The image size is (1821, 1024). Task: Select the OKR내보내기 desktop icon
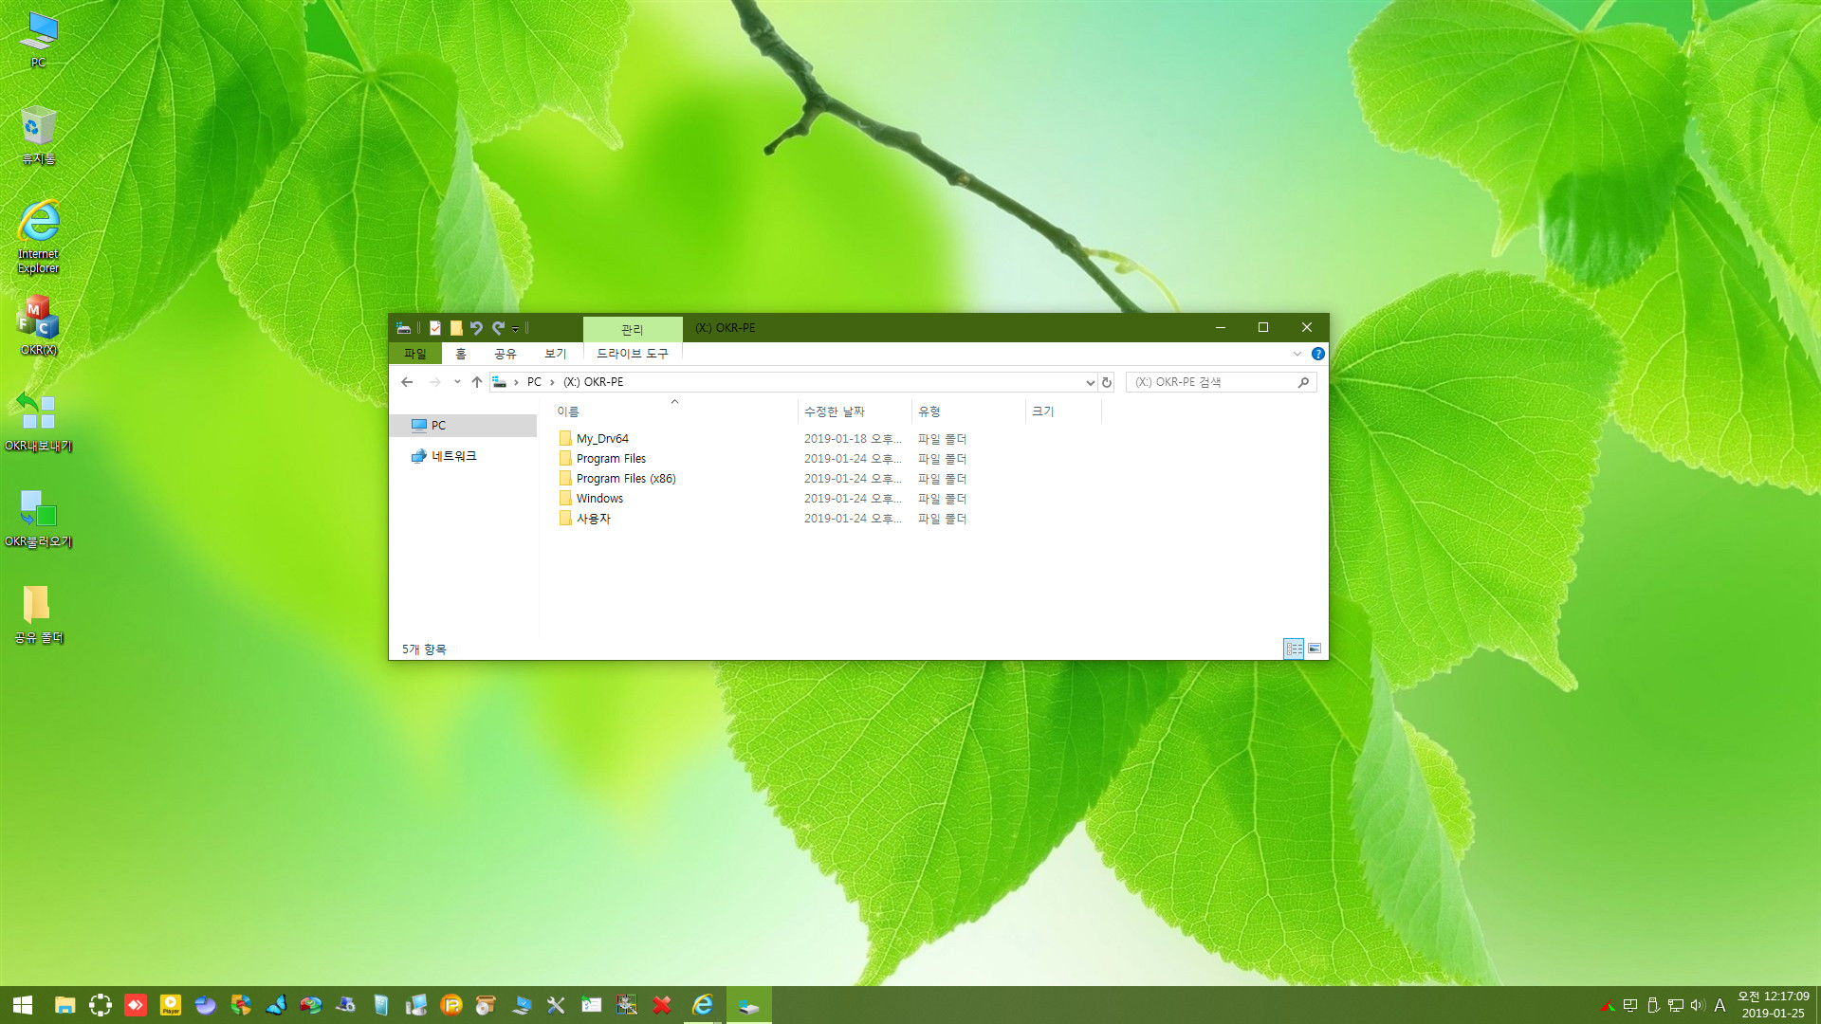click(38, 422)
